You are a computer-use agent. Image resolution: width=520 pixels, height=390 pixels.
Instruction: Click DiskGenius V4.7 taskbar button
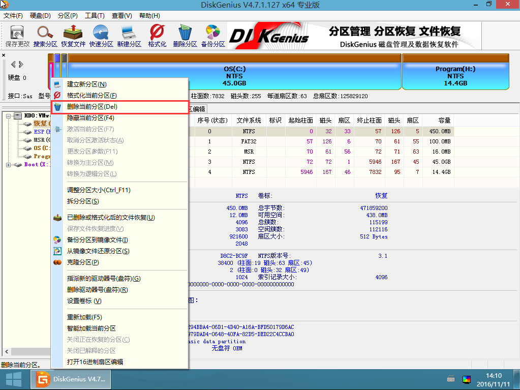coord(71,379)
